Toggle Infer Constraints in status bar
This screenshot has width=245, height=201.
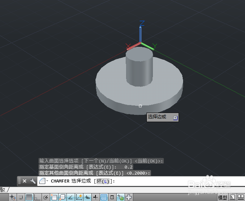12,197
